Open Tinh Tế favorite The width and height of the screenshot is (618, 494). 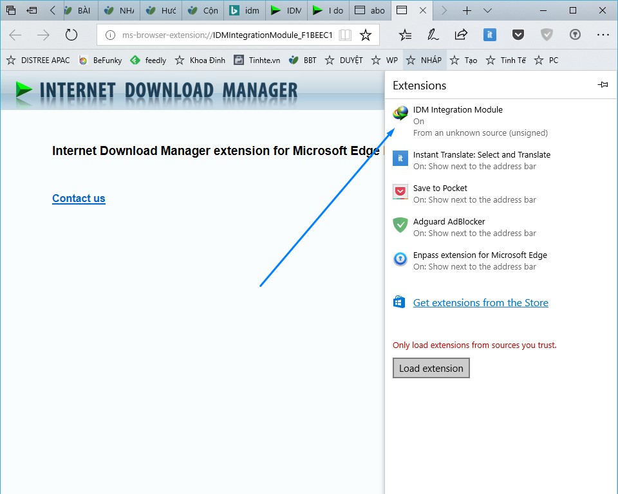[506, 60]
